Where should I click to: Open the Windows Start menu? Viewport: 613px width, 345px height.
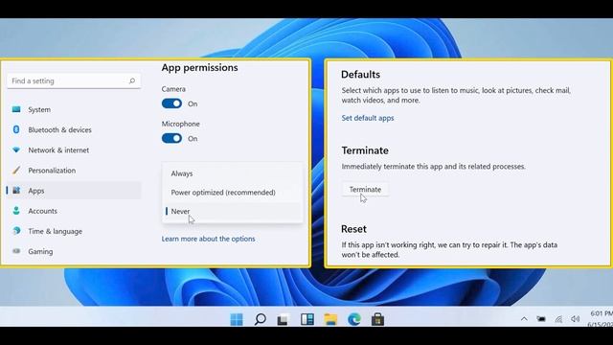coord(237,319)
